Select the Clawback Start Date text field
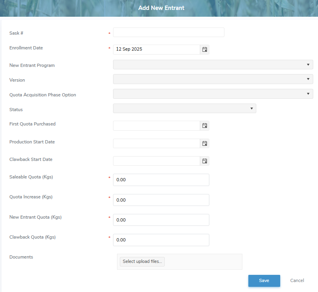 [156, 161]
